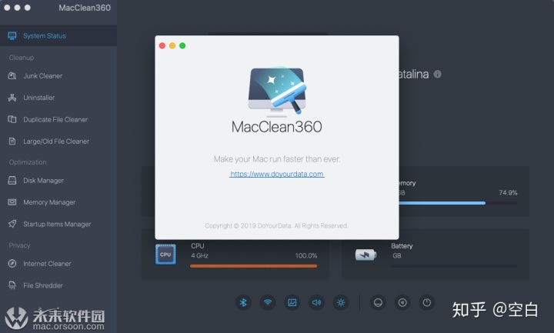The image size is (554, 333).
Task: Click the Duplicate File Cleaner icon
Action: click(x=12, y=119)
